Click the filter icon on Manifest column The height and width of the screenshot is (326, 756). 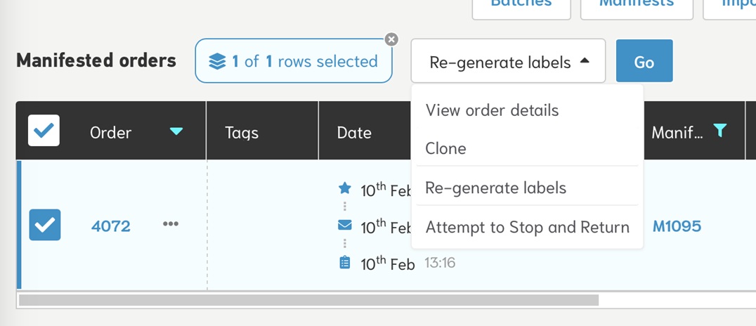tap(719, 130)
